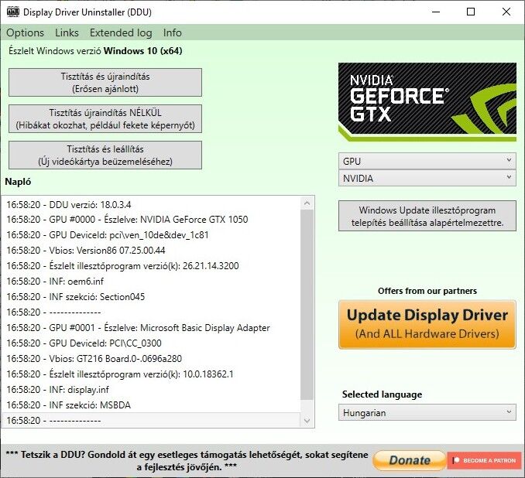
Task: Select the INF szekció: Section045 line
Action: pos(152,297)
